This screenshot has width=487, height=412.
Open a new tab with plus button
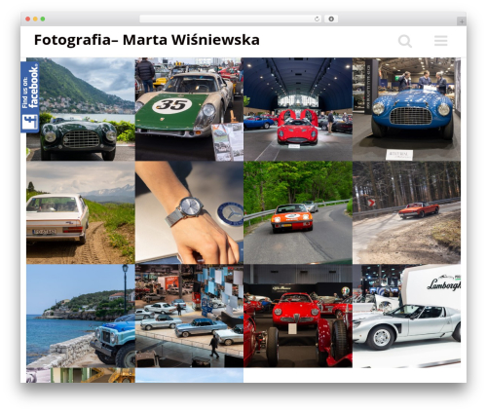[462, 21]
